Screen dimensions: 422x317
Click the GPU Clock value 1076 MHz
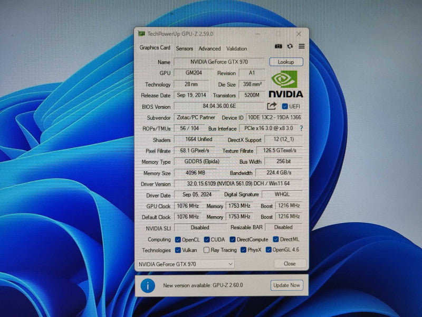188,206
